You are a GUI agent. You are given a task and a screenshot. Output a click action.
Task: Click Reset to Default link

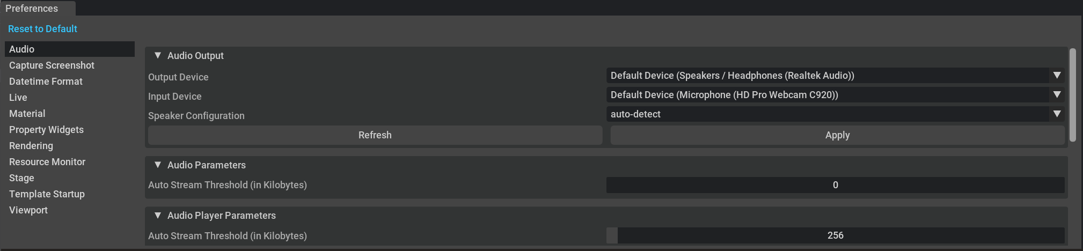coord(42,29)
